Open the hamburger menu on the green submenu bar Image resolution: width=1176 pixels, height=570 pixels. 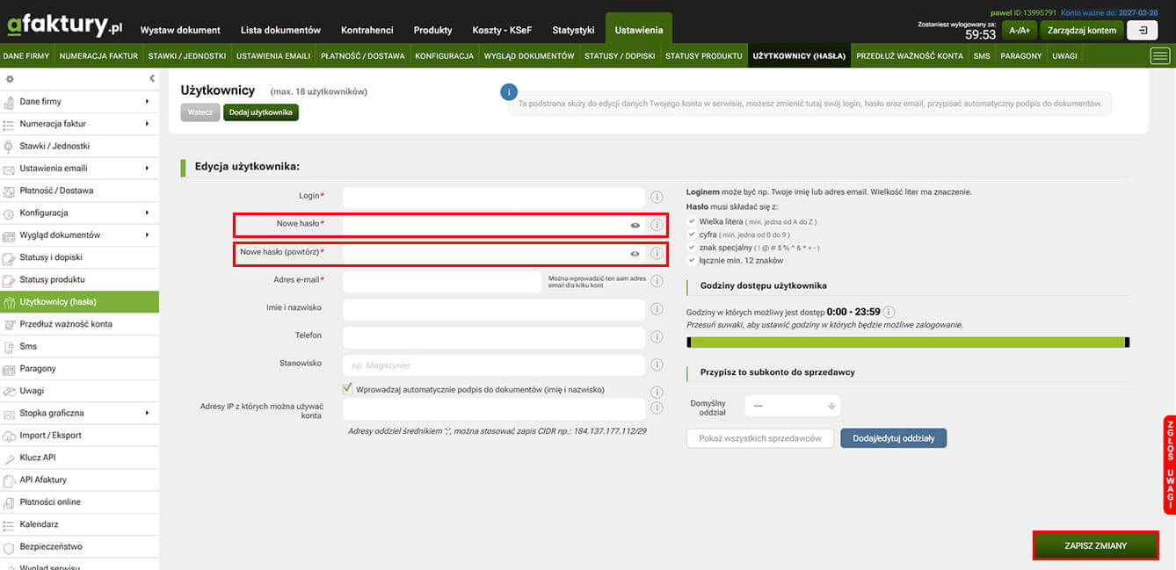[x=1160, y=56]
